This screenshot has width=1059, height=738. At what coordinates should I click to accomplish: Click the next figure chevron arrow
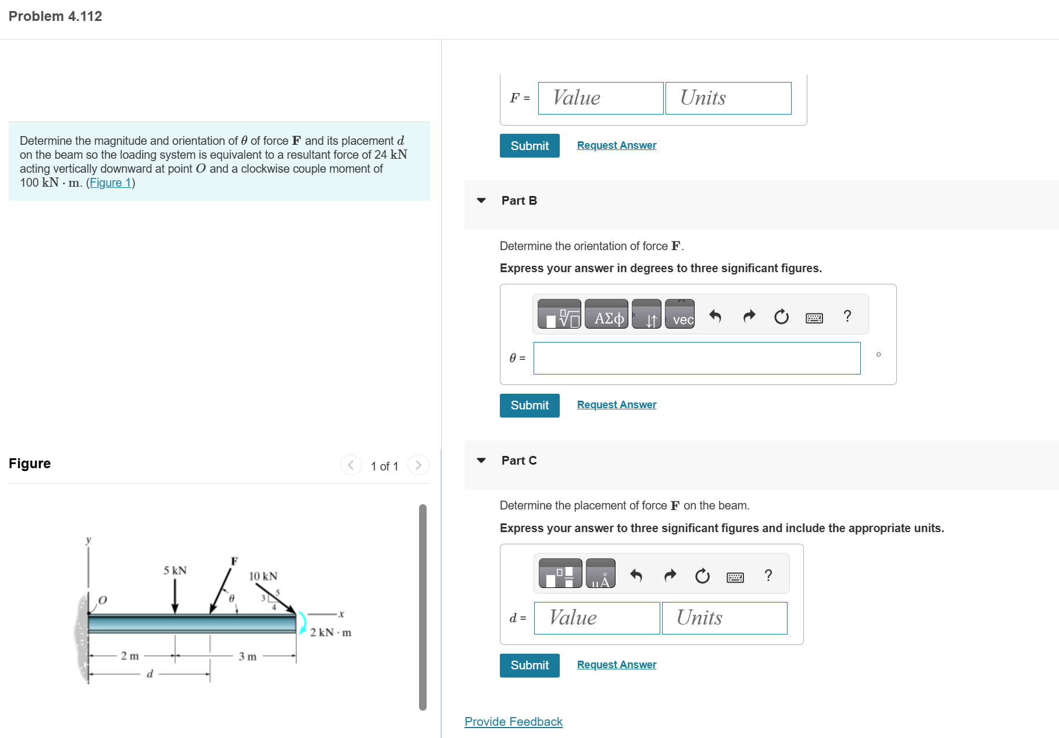pos(418,465)
